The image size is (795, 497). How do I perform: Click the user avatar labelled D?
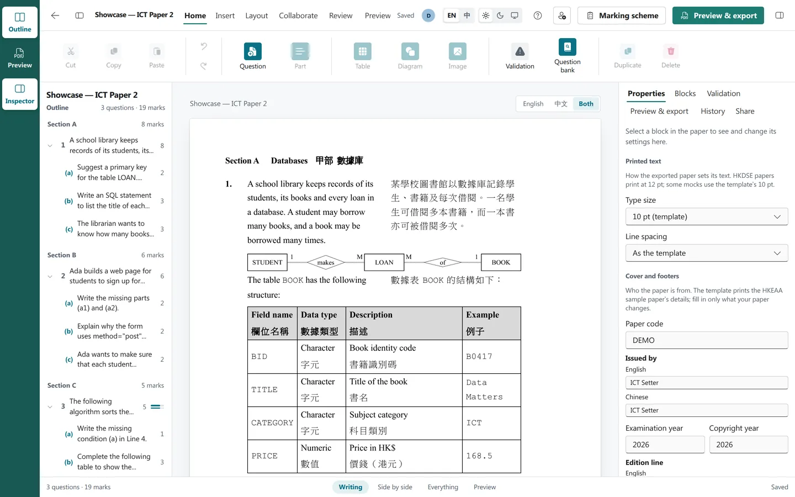428,15
